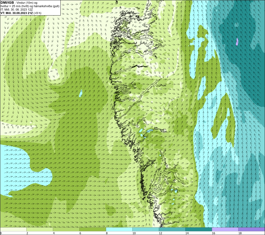Click the legend scale label "10"

tap(134, 233)
